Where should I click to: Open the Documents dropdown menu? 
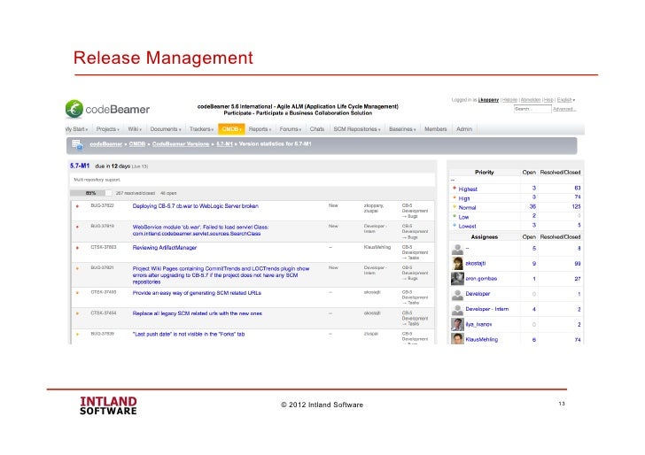pos(166,129)
